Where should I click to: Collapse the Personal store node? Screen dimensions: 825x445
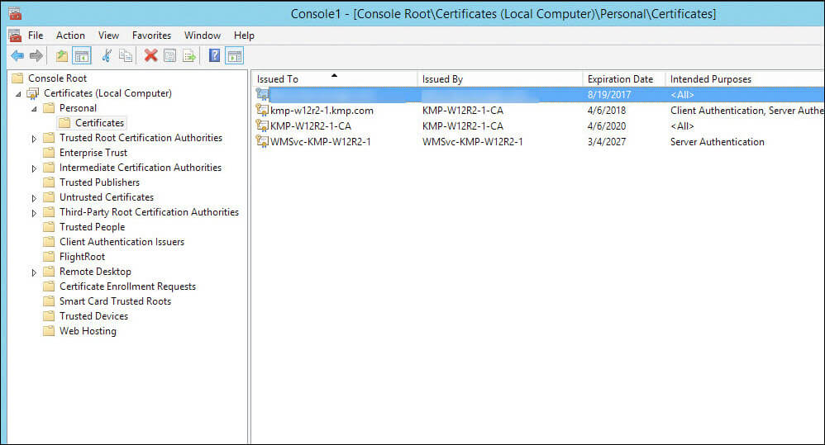tap(34, 109)
